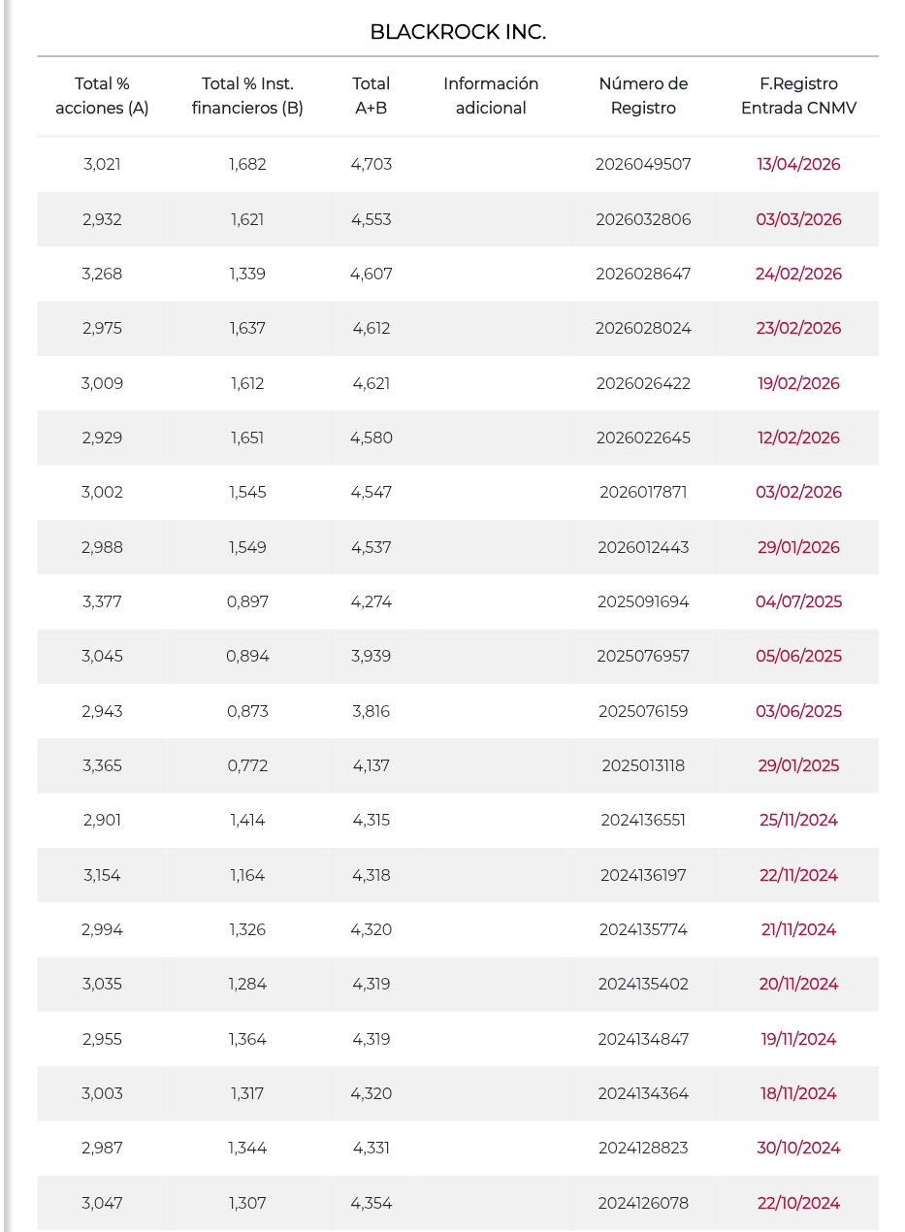The height and width of the screenshot is (1232, 905).
Task: Open filing dated 23/02/2026
Action: tap(798, 328)
